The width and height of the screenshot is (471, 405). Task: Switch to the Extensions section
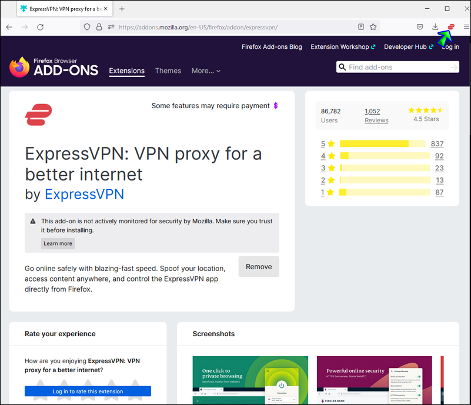127,71
